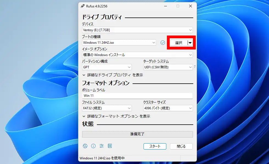Image resolution: width=269 pixels, height=164 pixels.
Task: Click the デバイス label
Action: (x=88, y=24)
